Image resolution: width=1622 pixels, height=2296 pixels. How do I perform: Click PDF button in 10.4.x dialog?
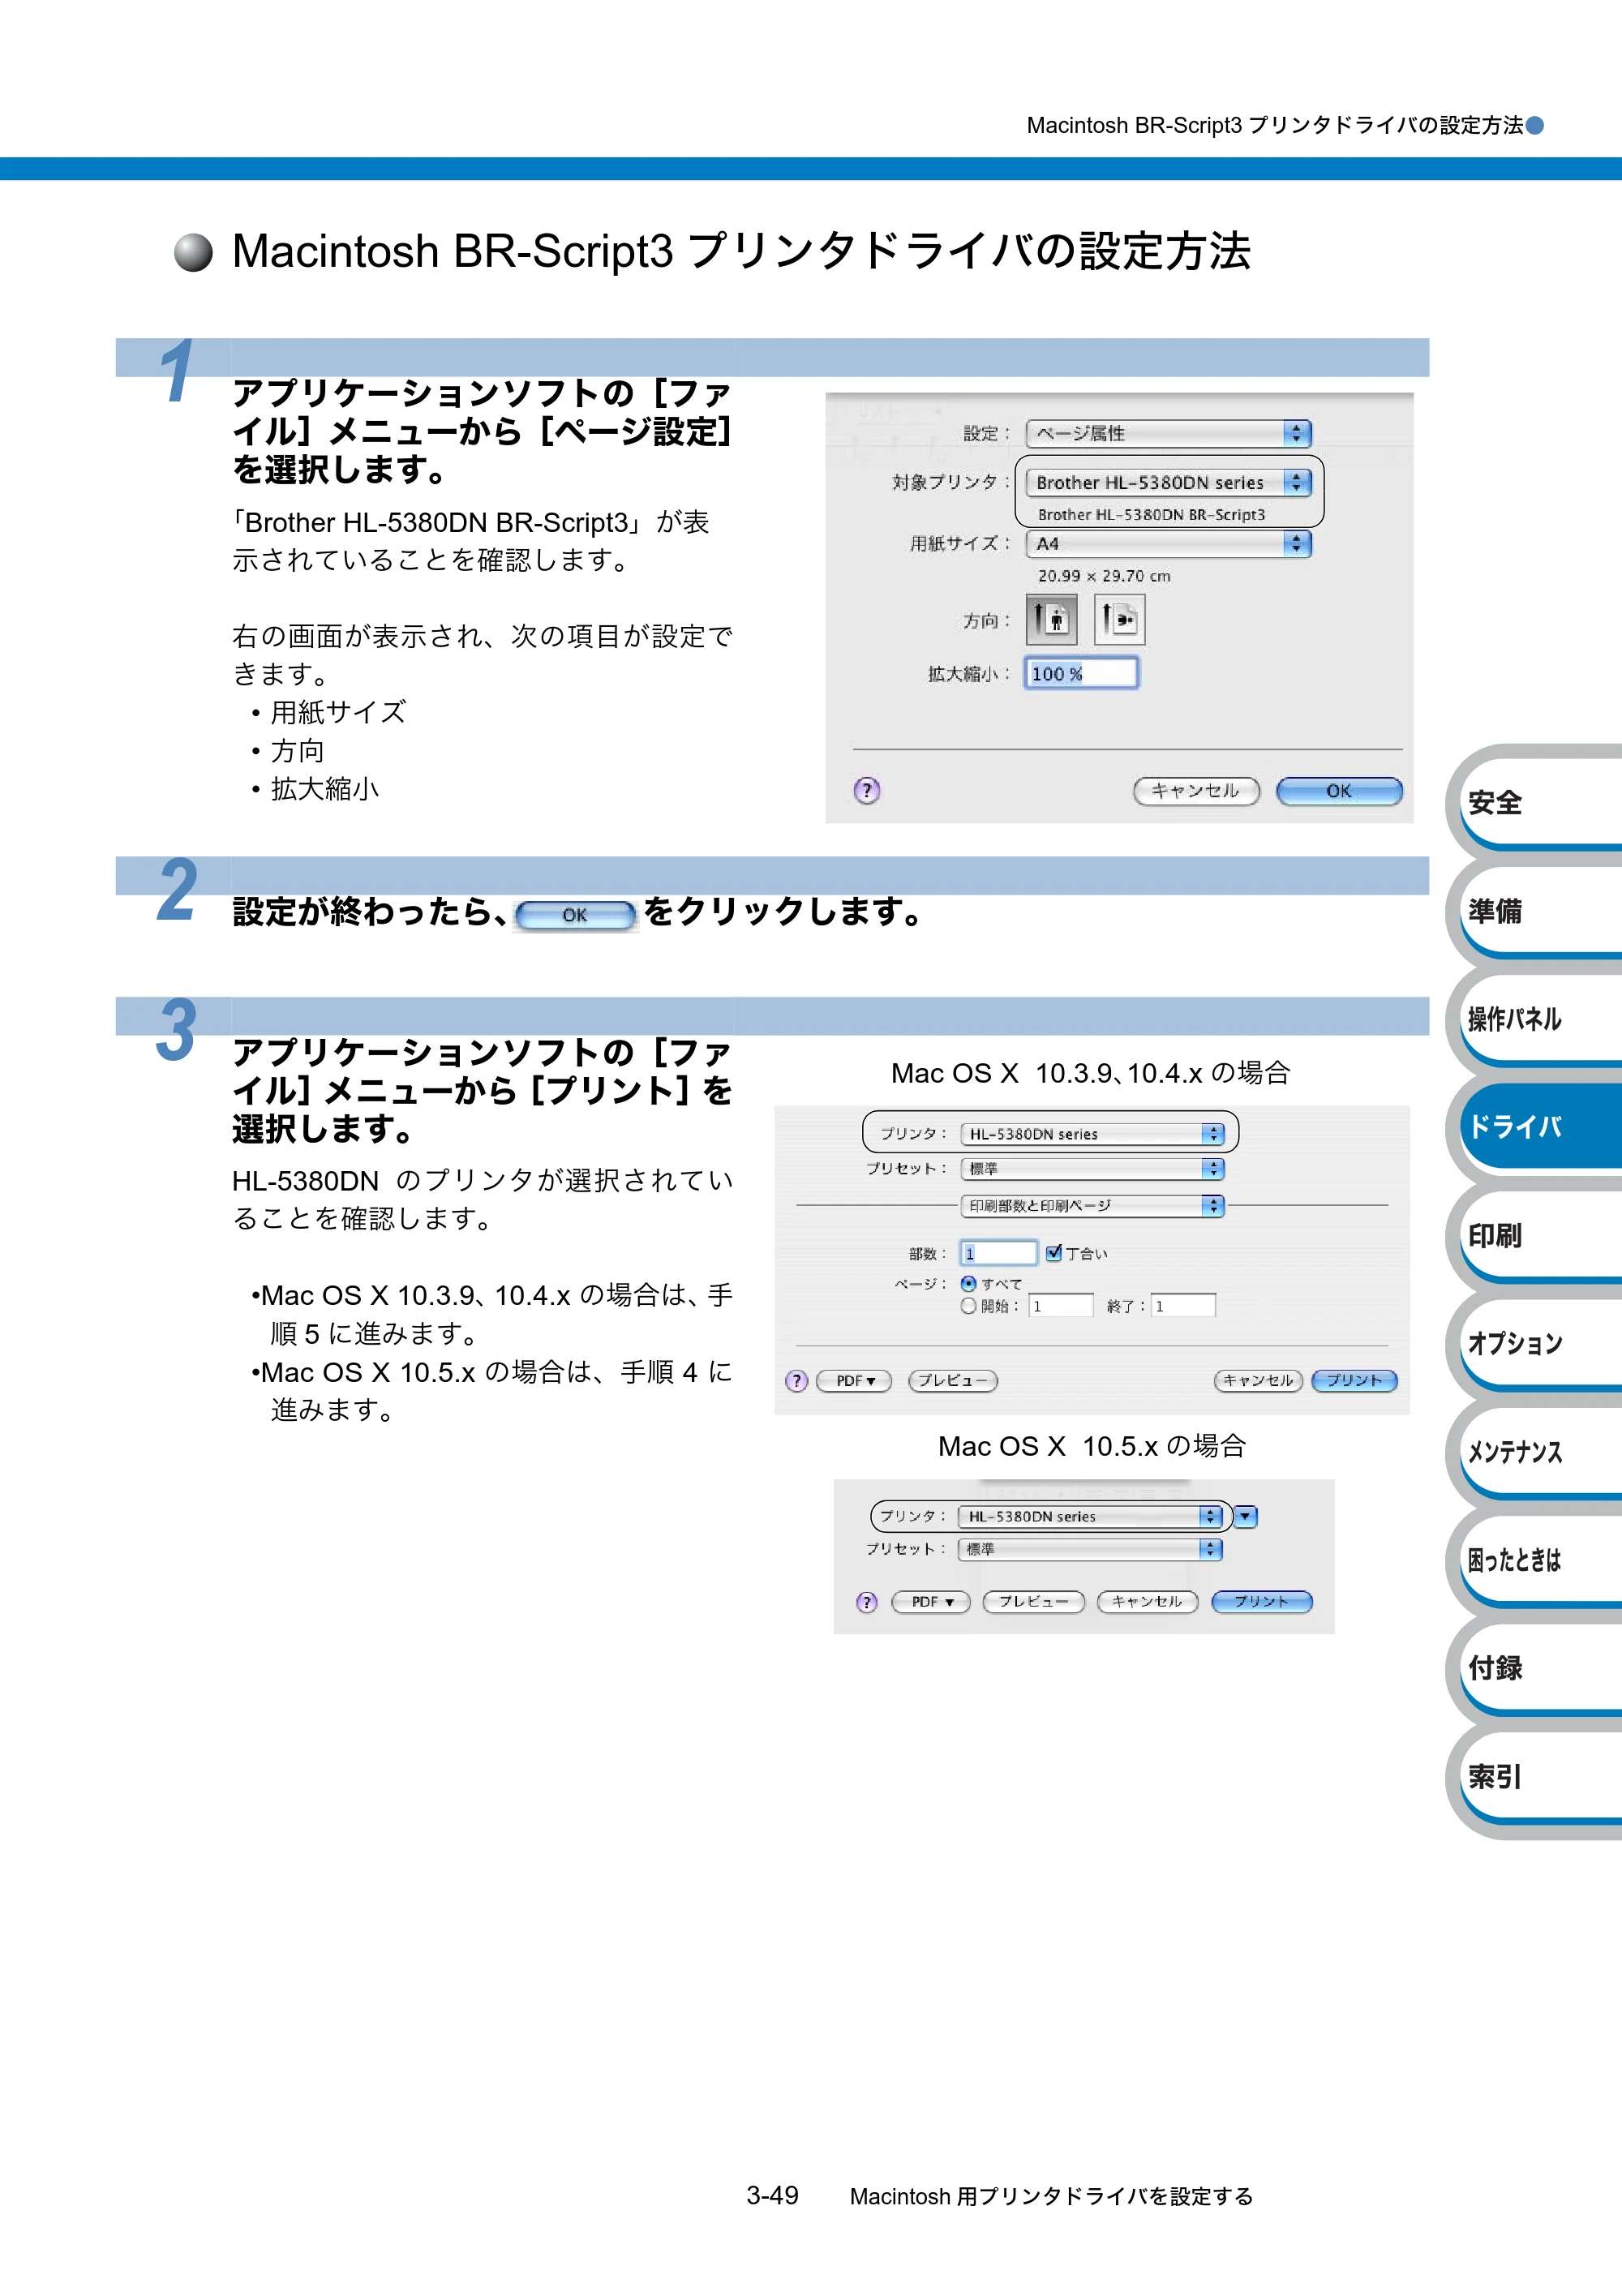(x=854, y=1381)
